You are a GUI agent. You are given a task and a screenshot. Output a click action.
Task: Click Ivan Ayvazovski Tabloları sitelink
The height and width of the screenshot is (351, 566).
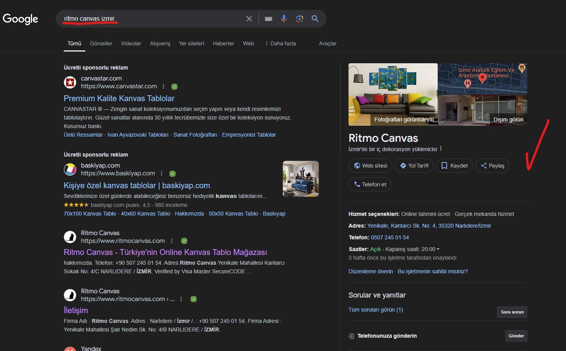coord(138,135)
